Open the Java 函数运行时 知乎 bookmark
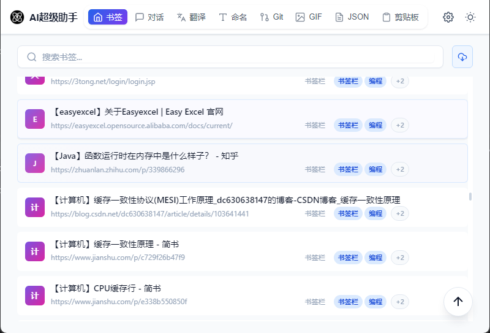 click(145, 156)
